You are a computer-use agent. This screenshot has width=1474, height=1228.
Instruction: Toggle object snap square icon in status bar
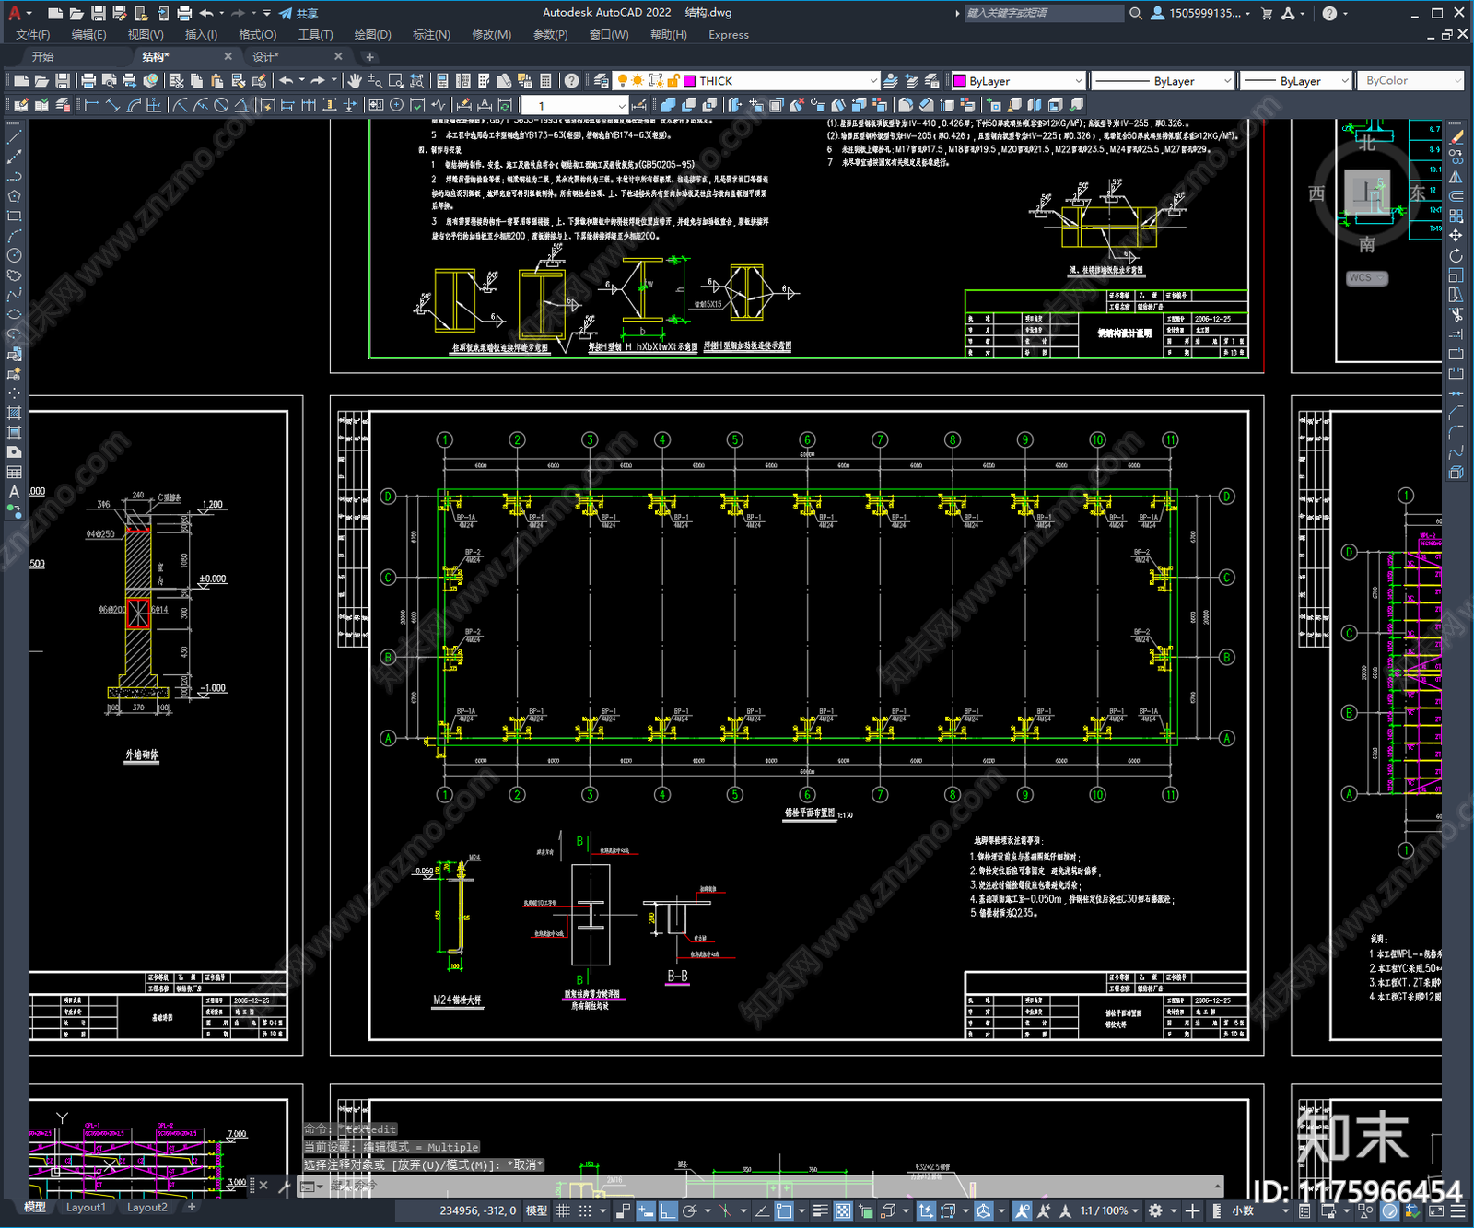[x=783, y=1210]
